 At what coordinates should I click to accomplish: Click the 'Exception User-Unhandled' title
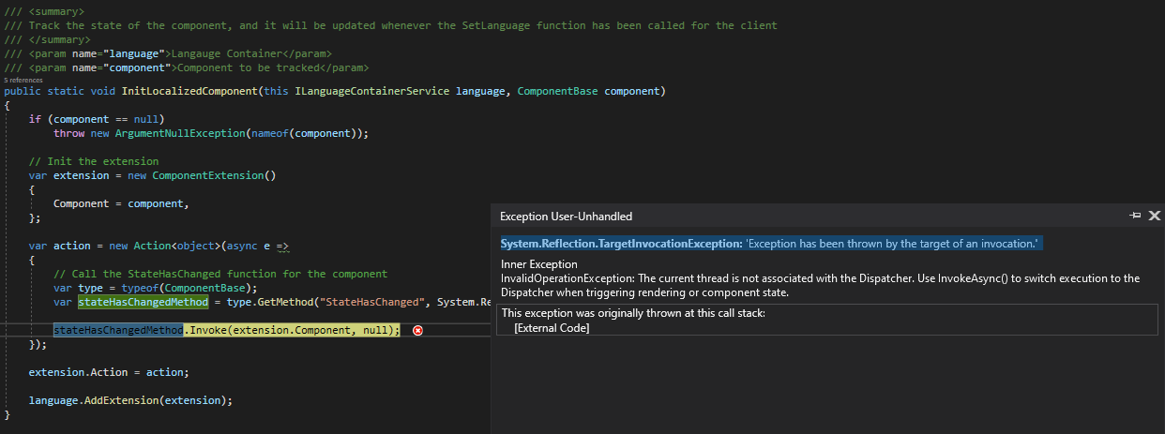click(x=566, y=217)
